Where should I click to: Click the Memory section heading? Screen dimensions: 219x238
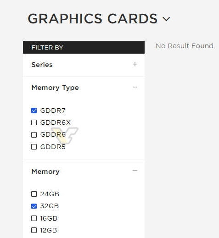click(45, 172)
